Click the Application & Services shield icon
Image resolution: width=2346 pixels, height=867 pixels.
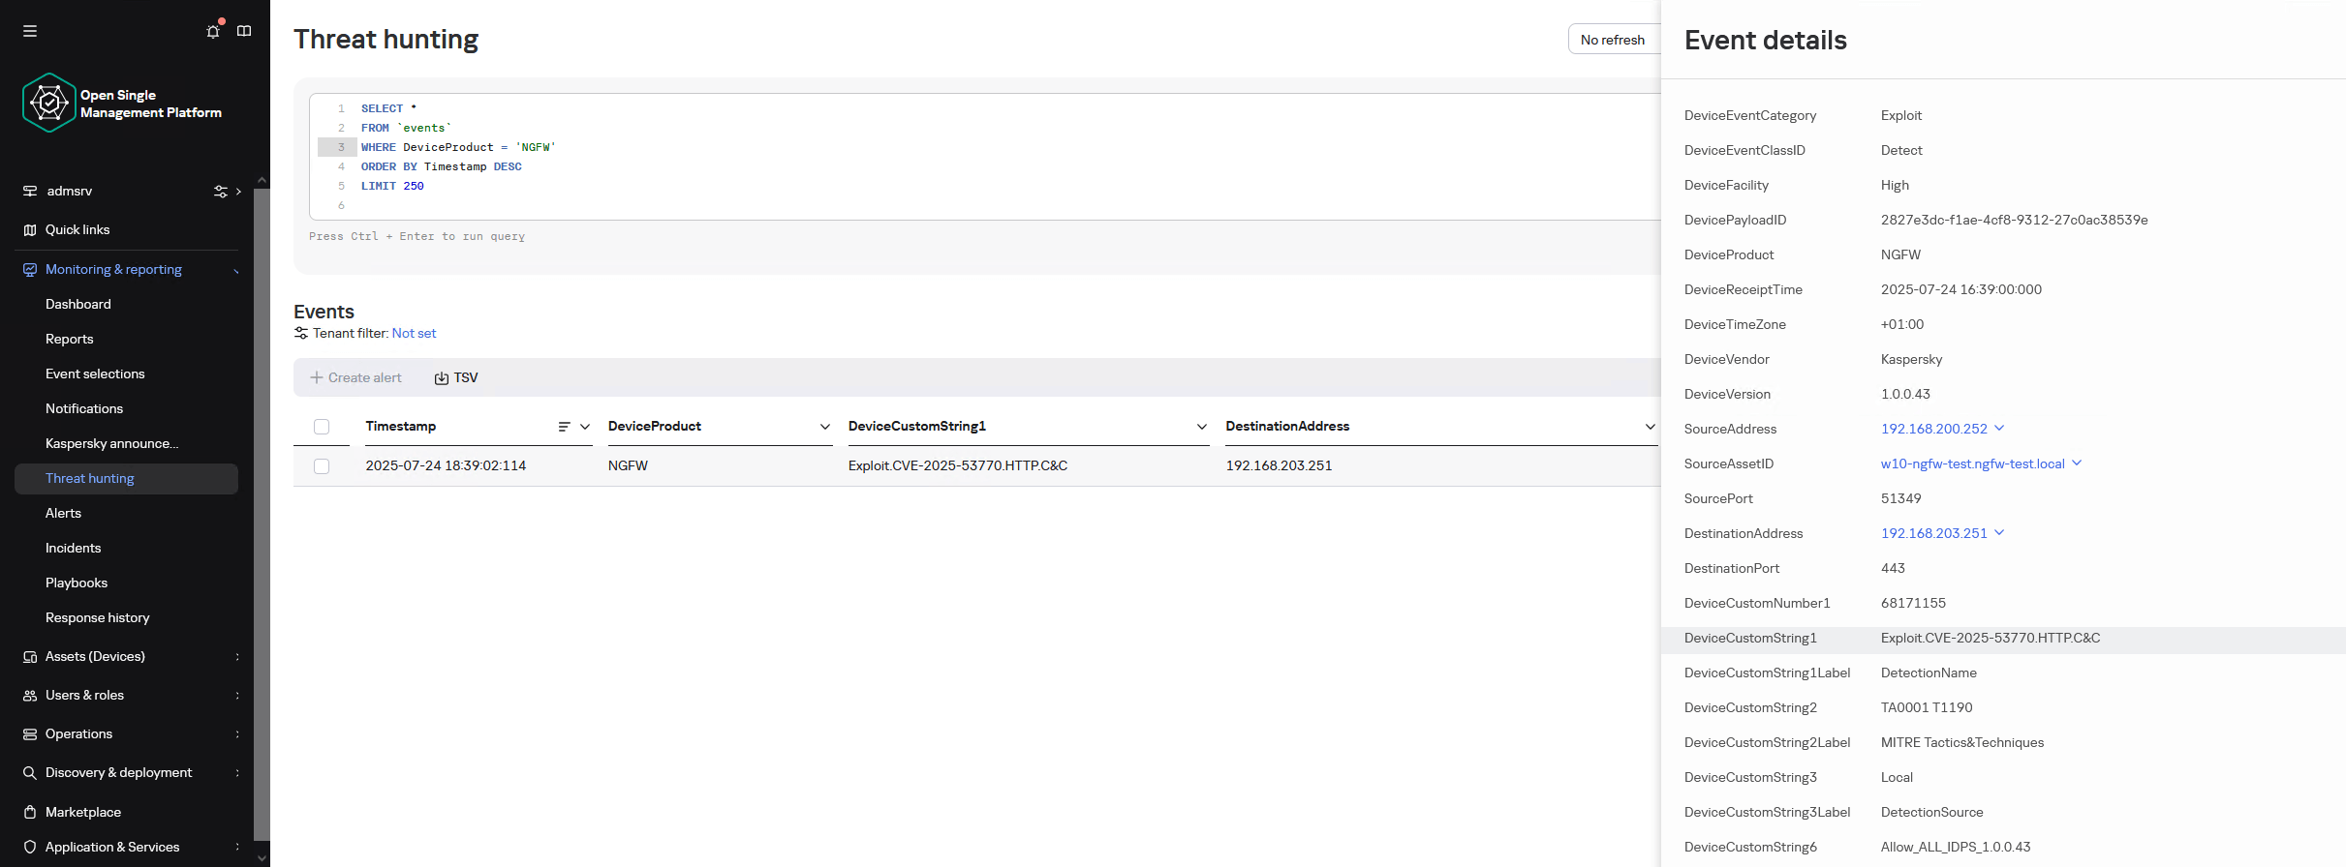coord(30,847)
